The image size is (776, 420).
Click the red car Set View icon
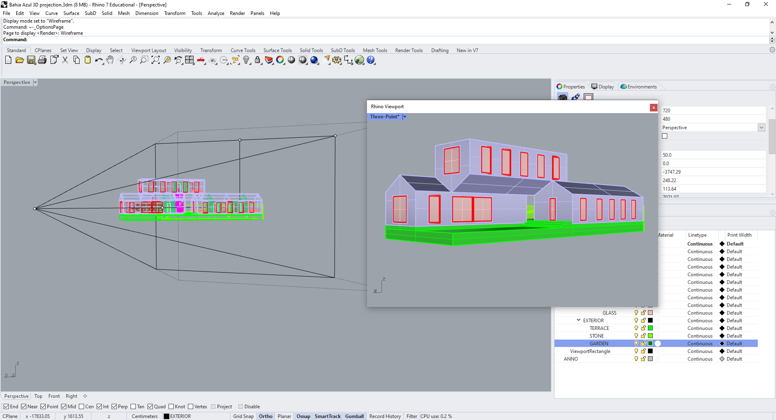(x=201, y=60)
